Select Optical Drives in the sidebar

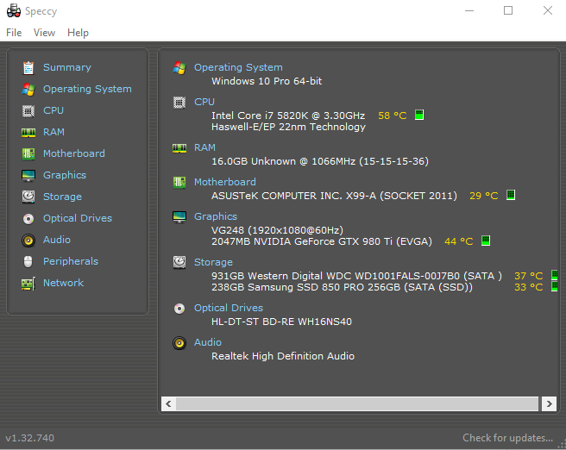(x=78, y=218)
